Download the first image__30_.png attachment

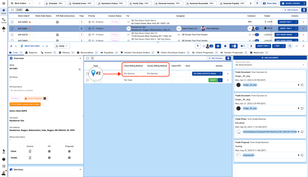click(298, 85)
